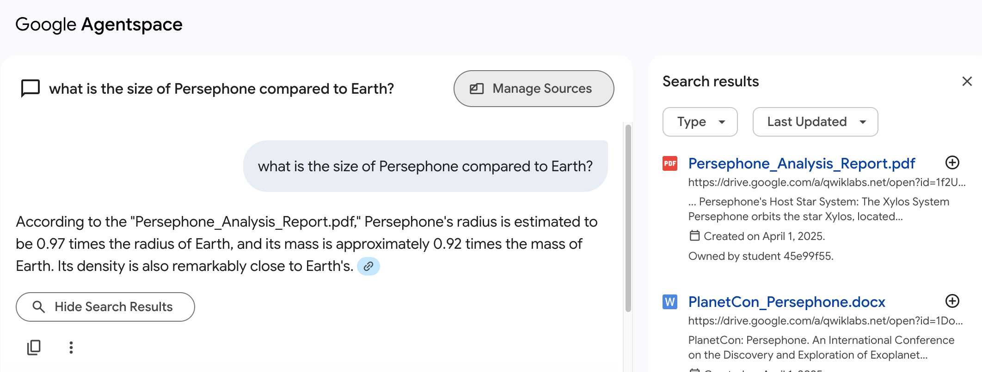
Task: Click the conversation scrollbar
Action: pos(628,218)
